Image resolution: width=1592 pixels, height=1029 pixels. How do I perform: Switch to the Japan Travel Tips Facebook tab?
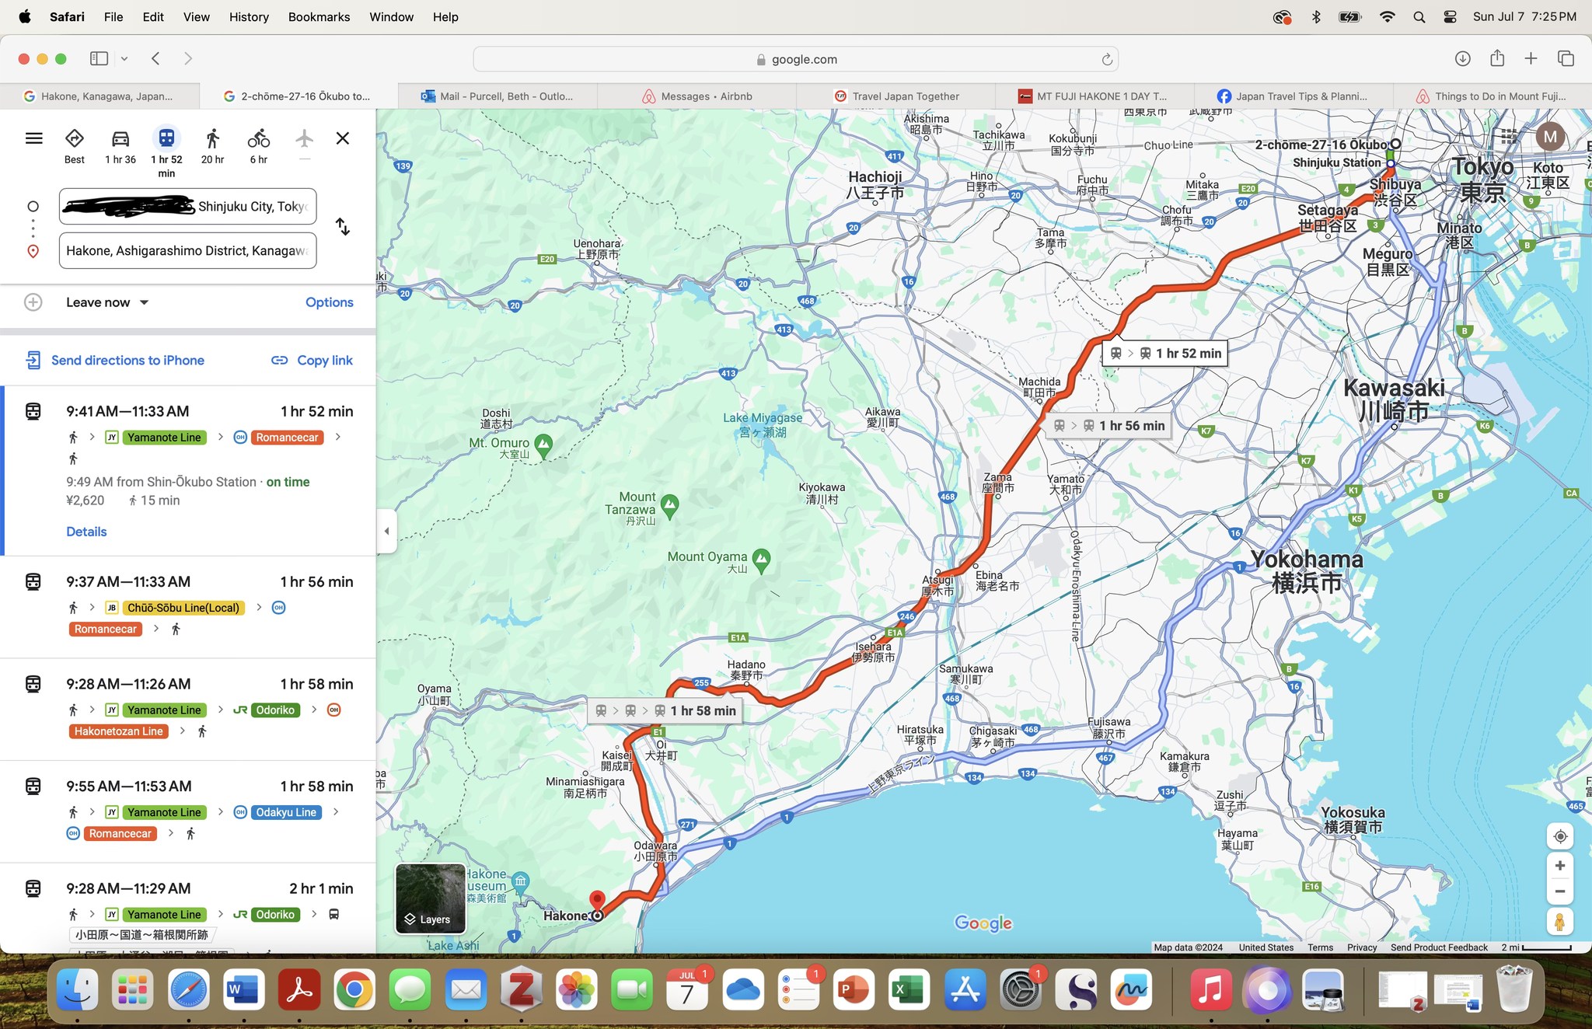point(1293,96)
